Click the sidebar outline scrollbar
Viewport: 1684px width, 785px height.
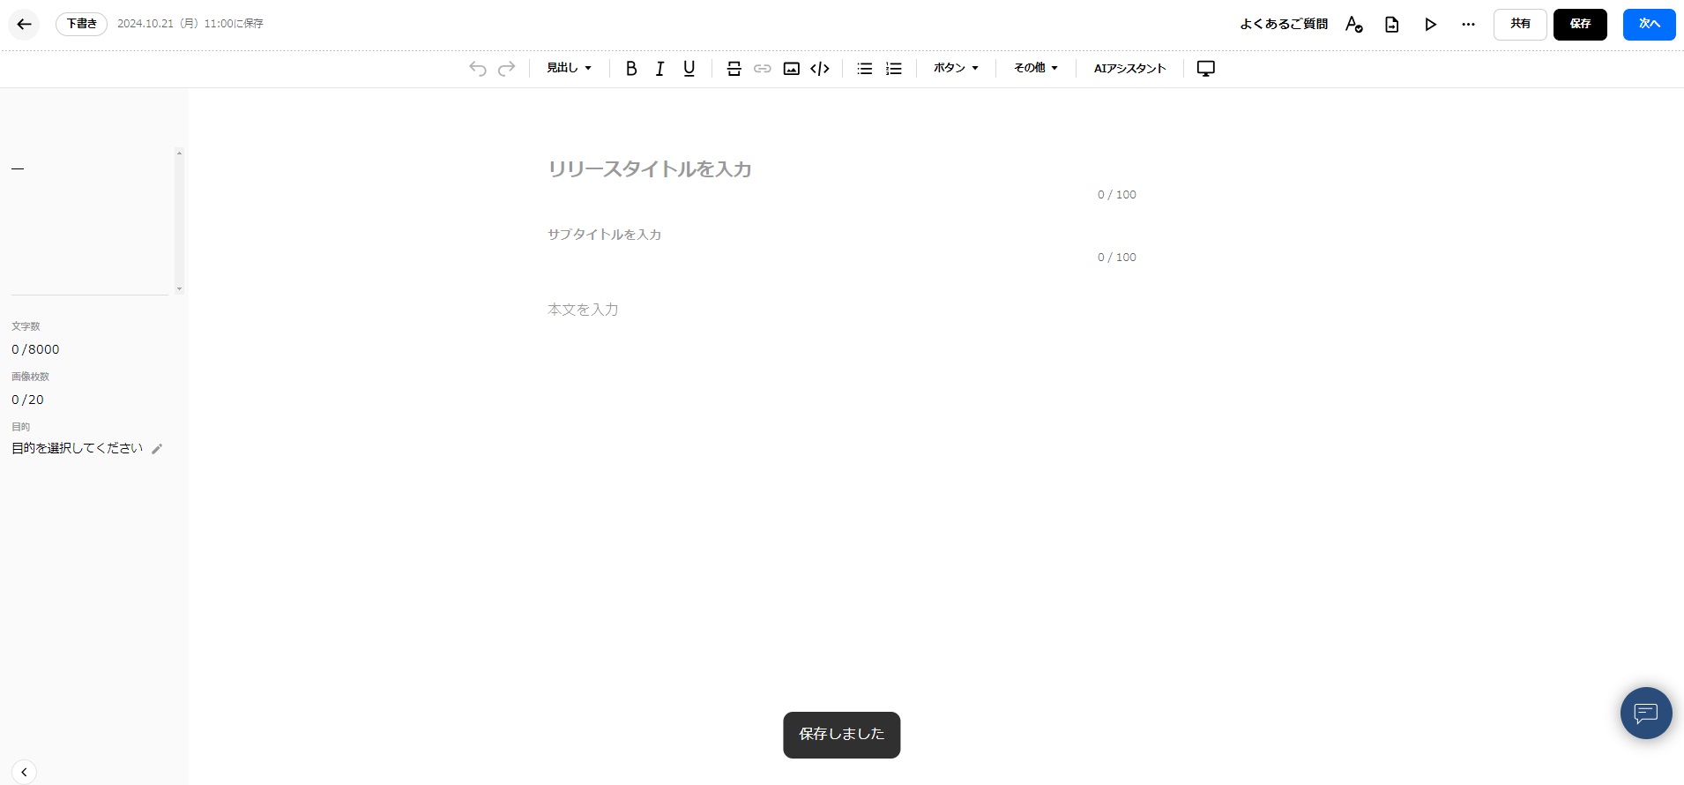coord(179,221)
